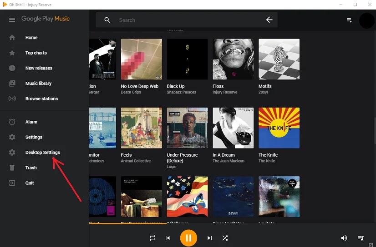Open Music library
Screen dimensions: 376x247
38,84
